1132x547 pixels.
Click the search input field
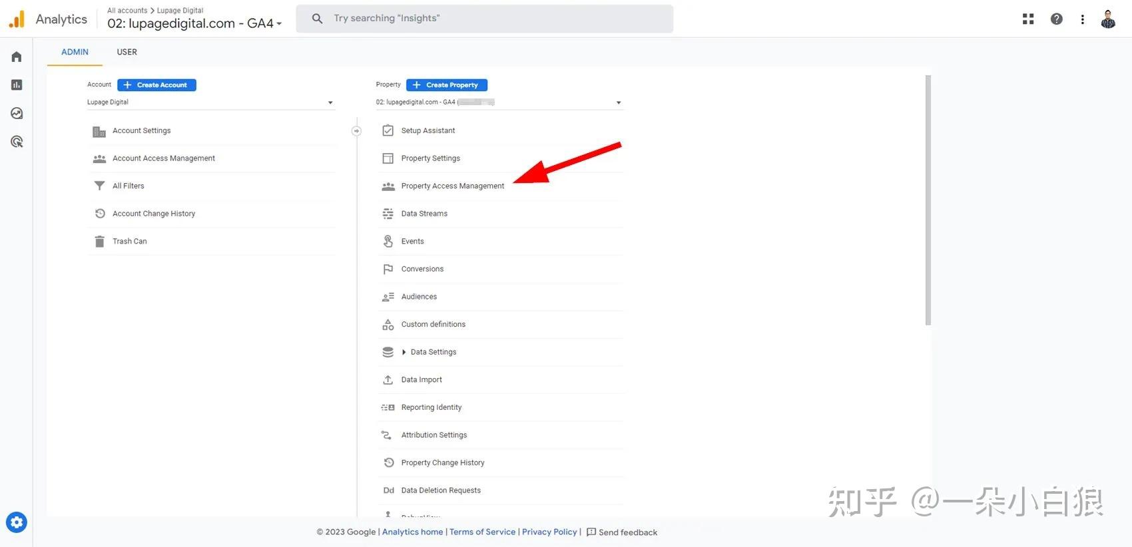click(x=485, y=19)
